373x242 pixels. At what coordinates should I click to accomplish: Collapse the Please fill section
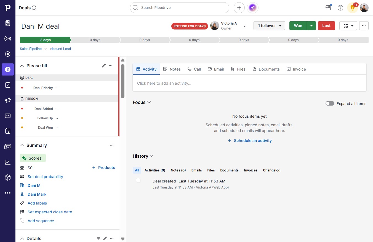22,66
